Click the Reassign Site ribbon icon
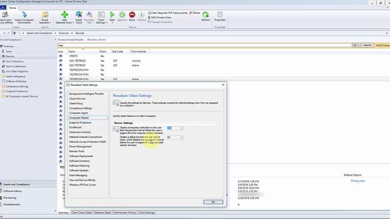390x219 pixels. click(89, 18)
